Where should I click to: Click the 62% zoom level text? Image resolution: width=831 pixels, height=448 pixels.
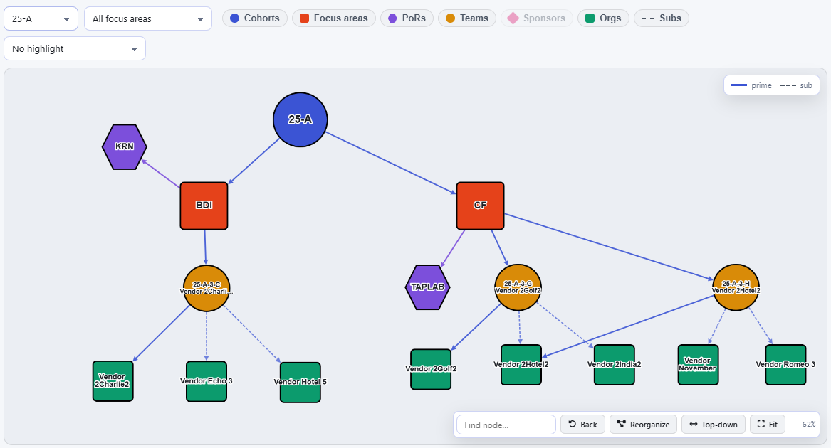pyautogui.click(x=808, y=424)
